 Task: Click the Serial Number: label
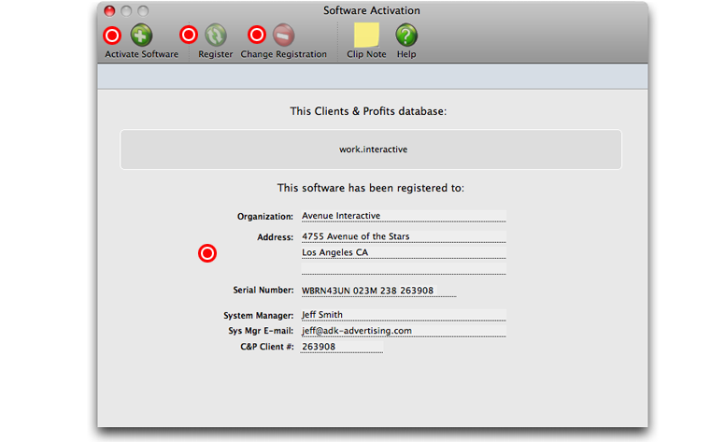pyautogui.click(x=263, y=290)
